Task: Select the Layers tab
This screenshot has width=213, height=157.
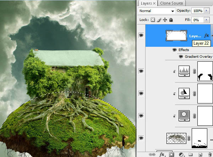Action: pos(148,3)
